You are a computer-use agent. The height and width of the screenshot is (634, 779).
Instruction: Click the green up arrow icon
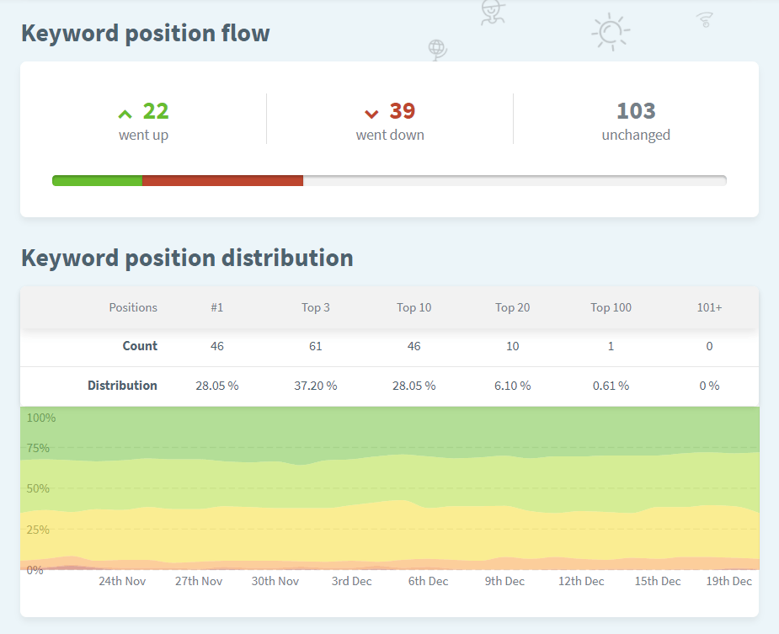pos(125,113)
